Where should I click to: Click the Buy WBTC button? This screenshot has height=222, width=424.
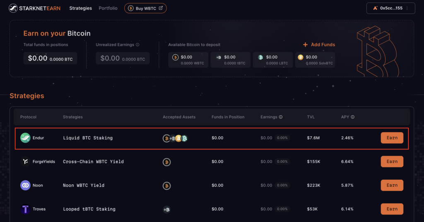click(x=145, y=8)
